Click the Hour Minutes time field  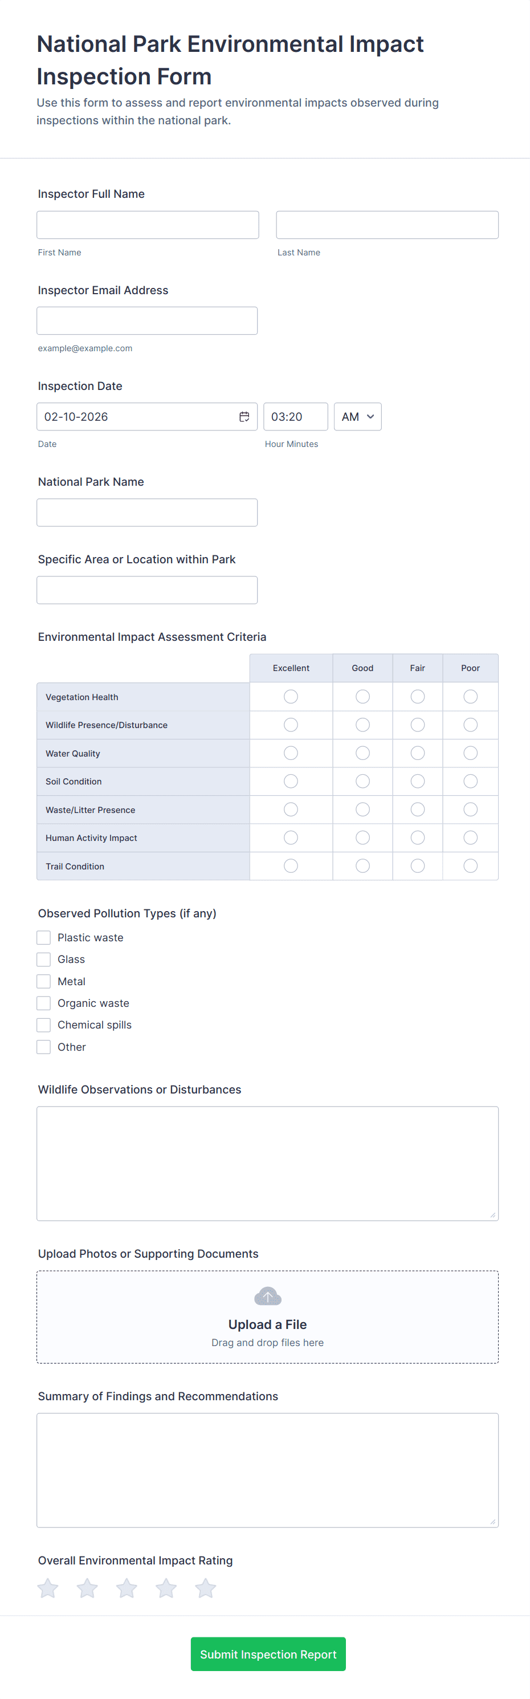coord(295,417)
